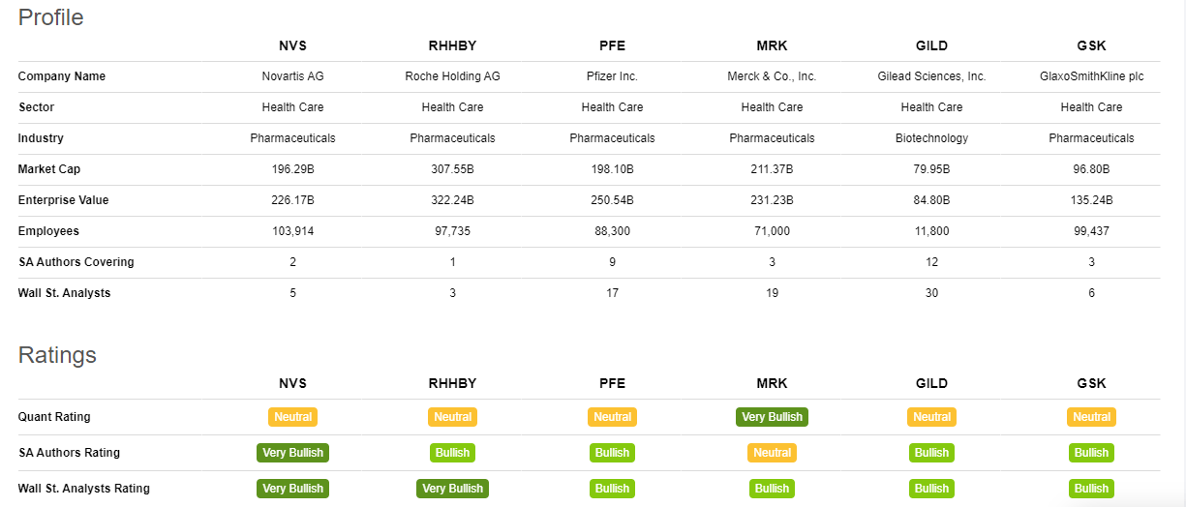Select the GILD ticker in Ratings header
The height and width of the screenshot is (507, 1186).
[931, 383]
